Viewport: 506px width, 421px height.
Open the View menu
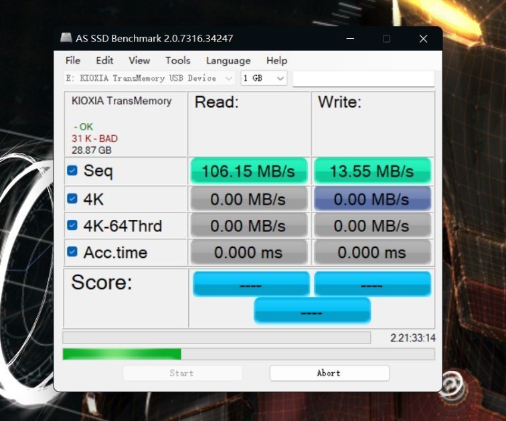139,60
